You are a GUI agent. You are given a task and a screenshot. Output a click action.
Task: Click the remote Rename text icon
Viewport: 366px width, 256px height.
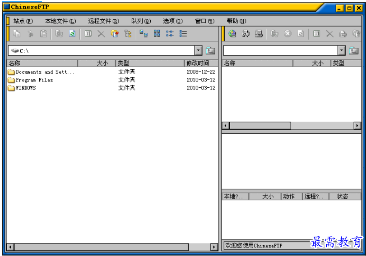[x=316, y=34]
